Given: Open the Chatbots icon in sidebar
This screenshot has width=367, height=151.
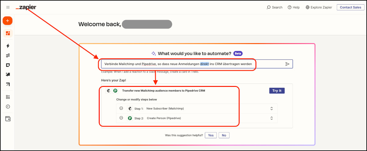Looking at the screenshot, I should [8, 74].
